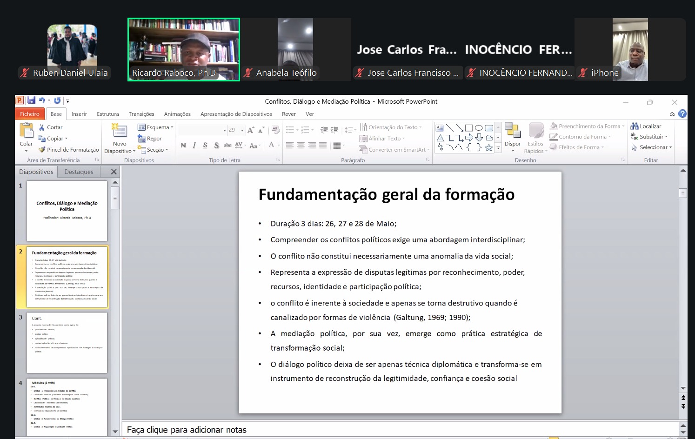The image size is (695, 439).
Task: Toggle italic I formatting button
Action: [x=194, y=146]
